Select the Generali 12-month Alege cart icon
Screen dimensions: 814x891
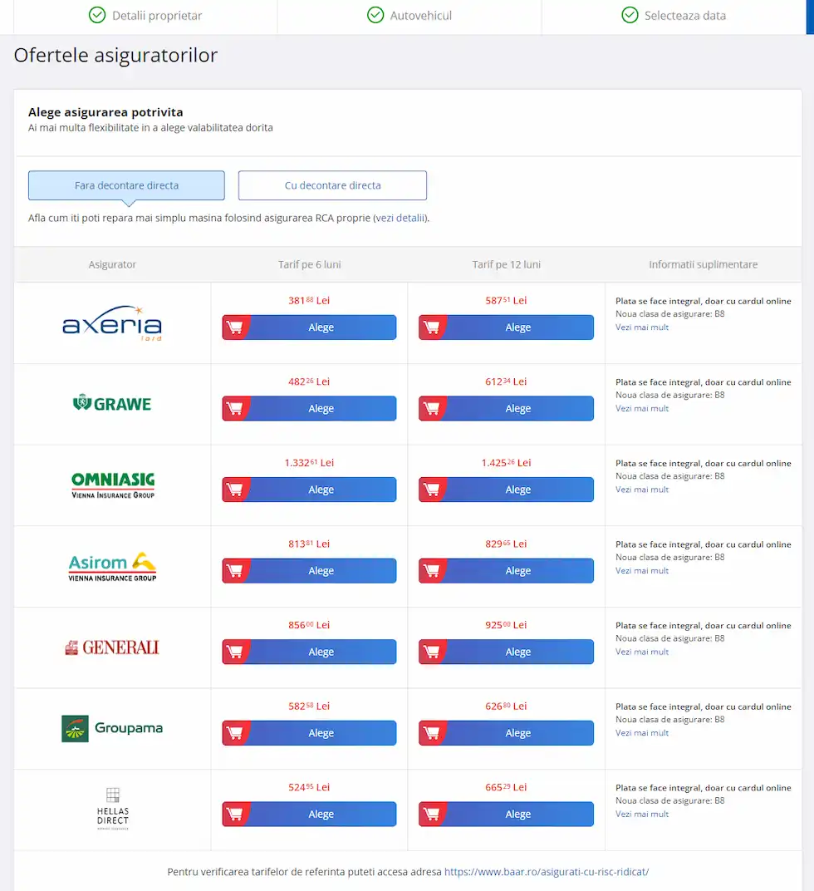tap(432, 652)
